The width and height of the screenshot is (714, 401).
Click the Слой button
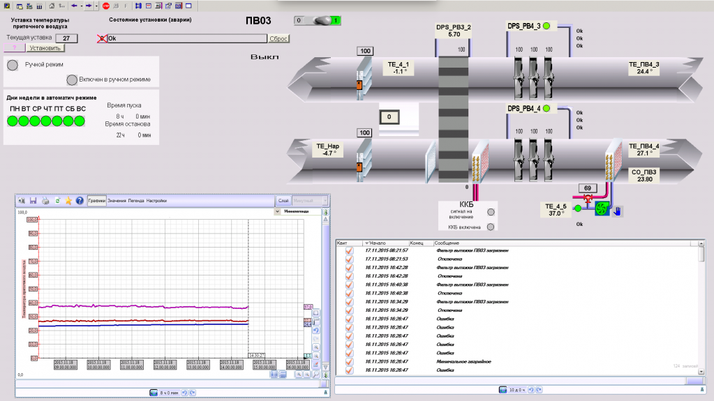tap(283, 201)
